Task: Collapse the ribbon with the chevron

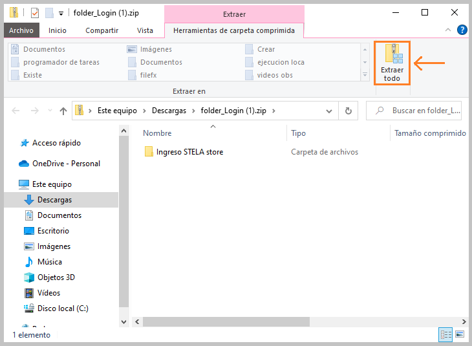Action: 447,30
